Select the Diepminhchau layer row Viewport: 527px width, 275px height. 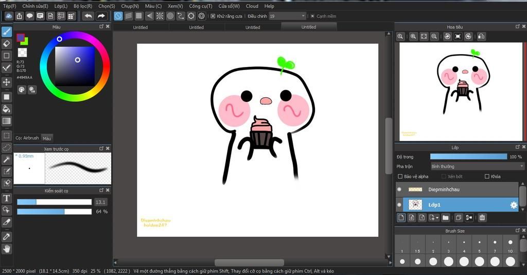[457, 190]
